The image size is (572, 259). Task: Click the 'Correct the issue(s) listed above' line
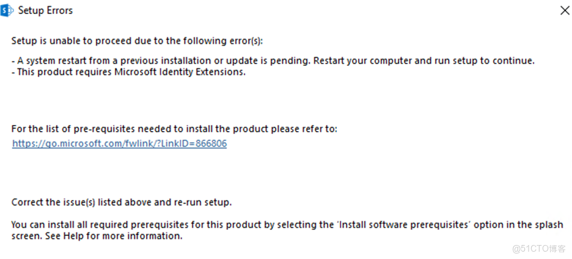(122, 202)
